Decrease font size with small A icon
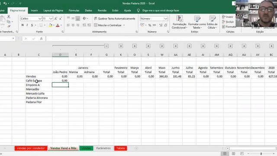 coord(61,19)
